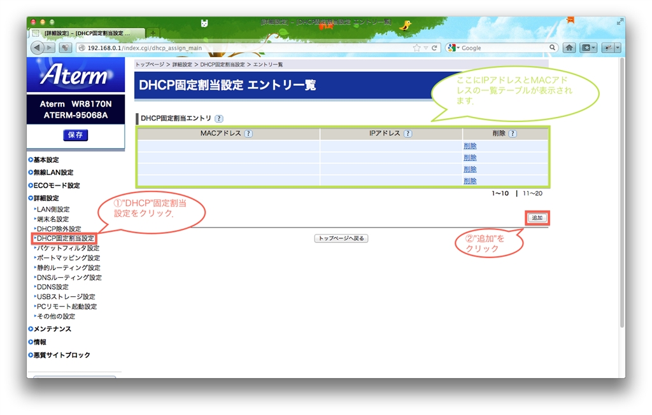The height and width of the screenshot is (415, 652).
Task: Click the browser forward arrow button
Action: [x=49, y=48]
